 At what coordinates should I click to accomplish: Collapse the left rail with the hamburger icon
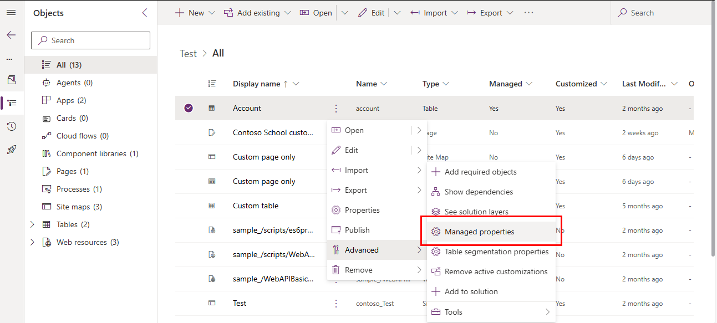11,11
